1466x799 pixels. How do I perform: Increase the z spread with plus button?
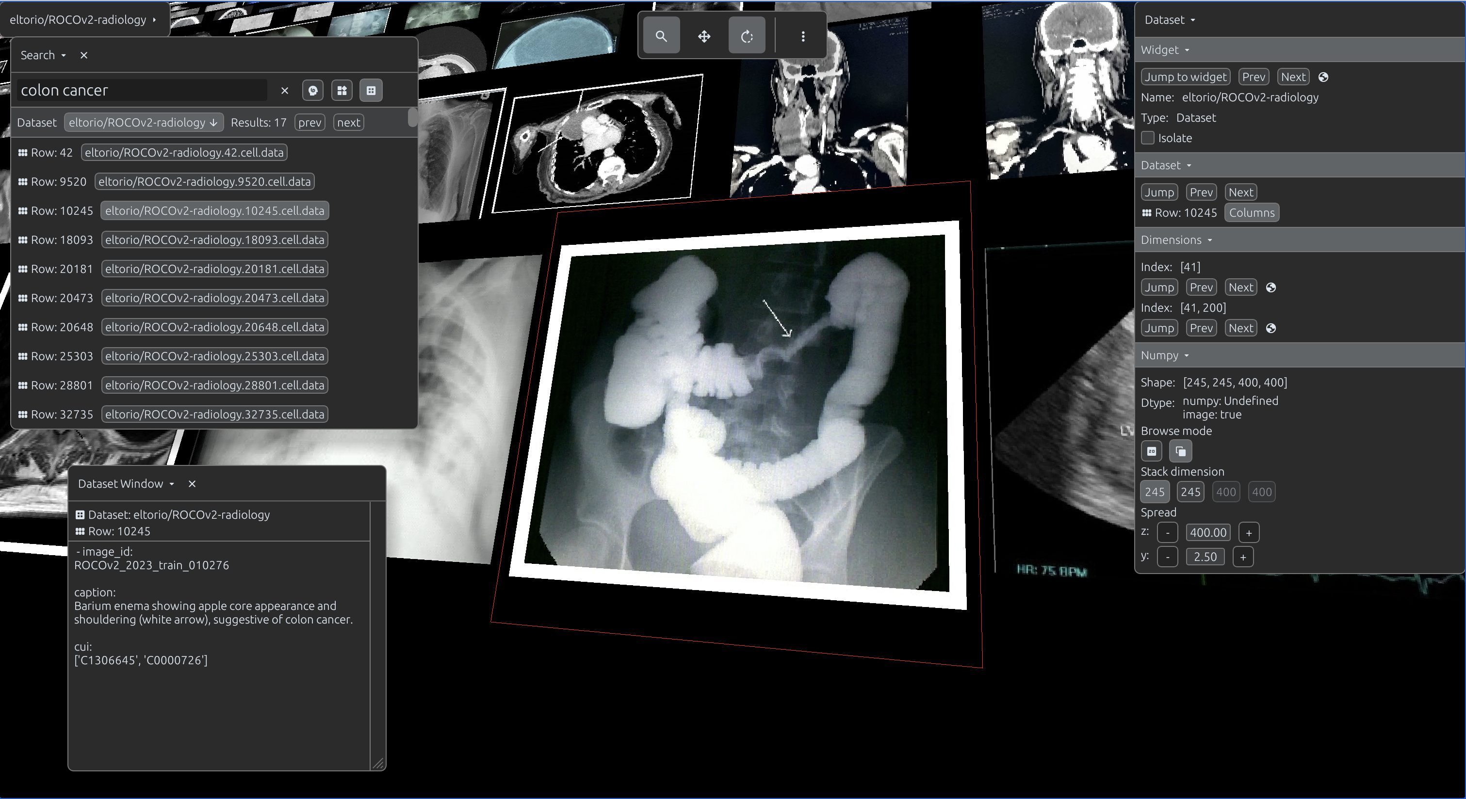[1249, 533]
